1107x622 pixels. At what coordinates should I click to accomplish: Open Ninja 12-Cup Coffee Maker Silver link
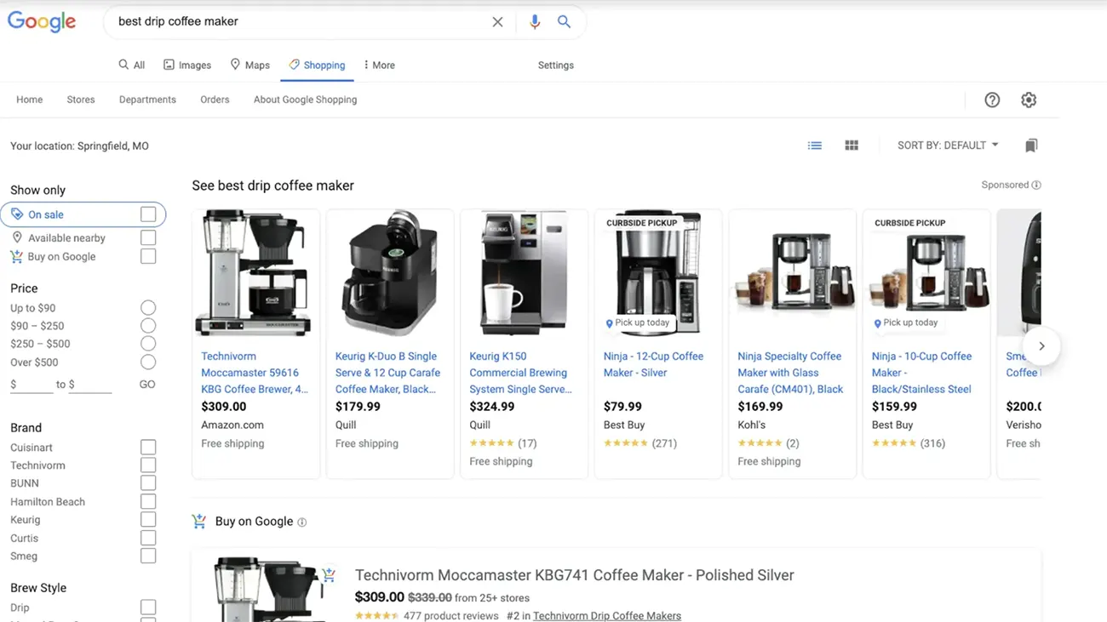pos(654,364)
